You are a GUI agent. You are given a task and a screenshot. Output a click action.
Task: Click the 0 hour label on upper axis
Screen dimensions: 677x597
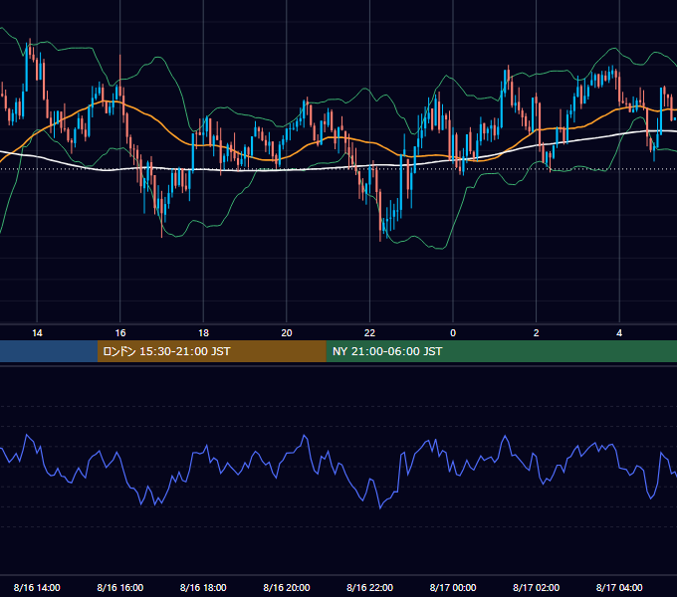pos(453,333)
